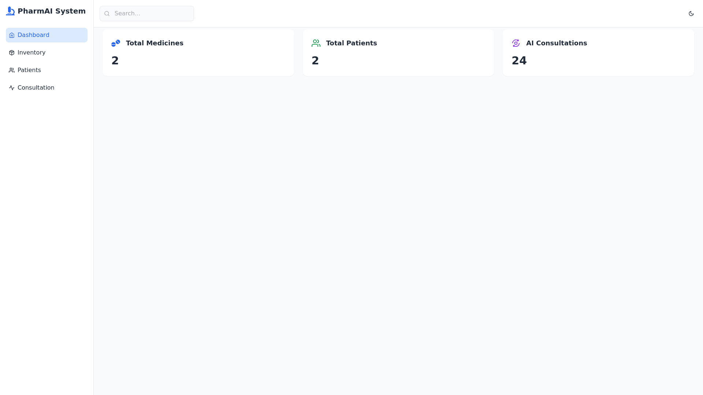Image resolution: width=703 pixels, height=395 pixels.
Task: Click the purple AI Consultations icon
Action: [x=516, y=43]
